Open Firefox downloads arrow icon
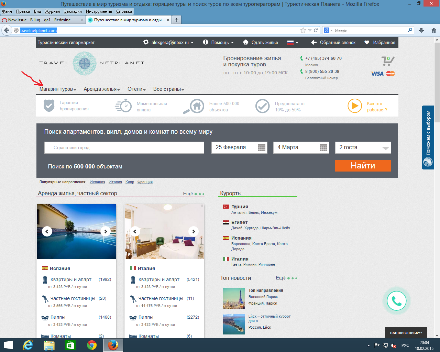Viewport: 440px width, 352px height. coord(421,30)
